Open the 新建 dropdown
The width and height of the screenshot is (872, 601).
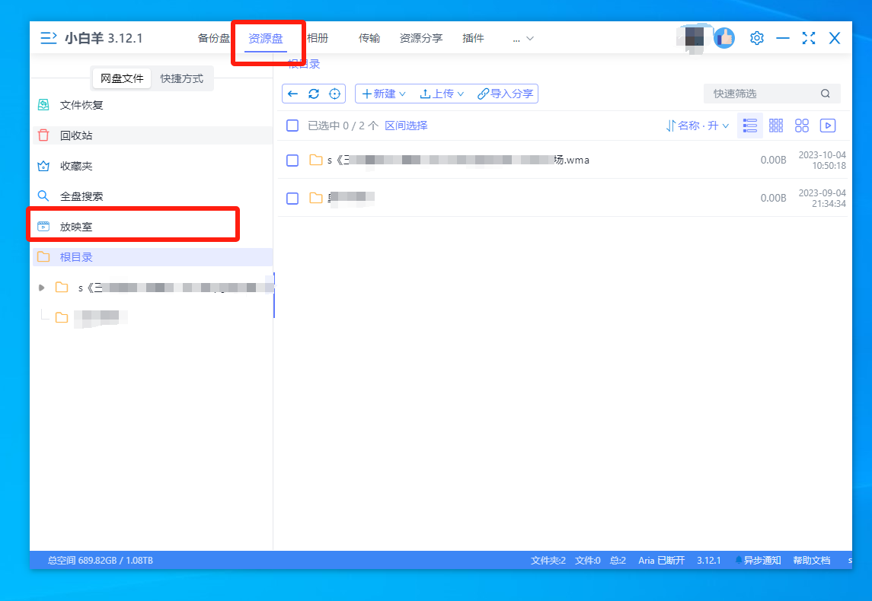[x=384, y=94]
